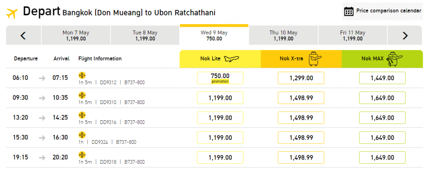Select the Thu 10 May date tab
This screenshot has height=175, width=429.
(x=283, y=36)
